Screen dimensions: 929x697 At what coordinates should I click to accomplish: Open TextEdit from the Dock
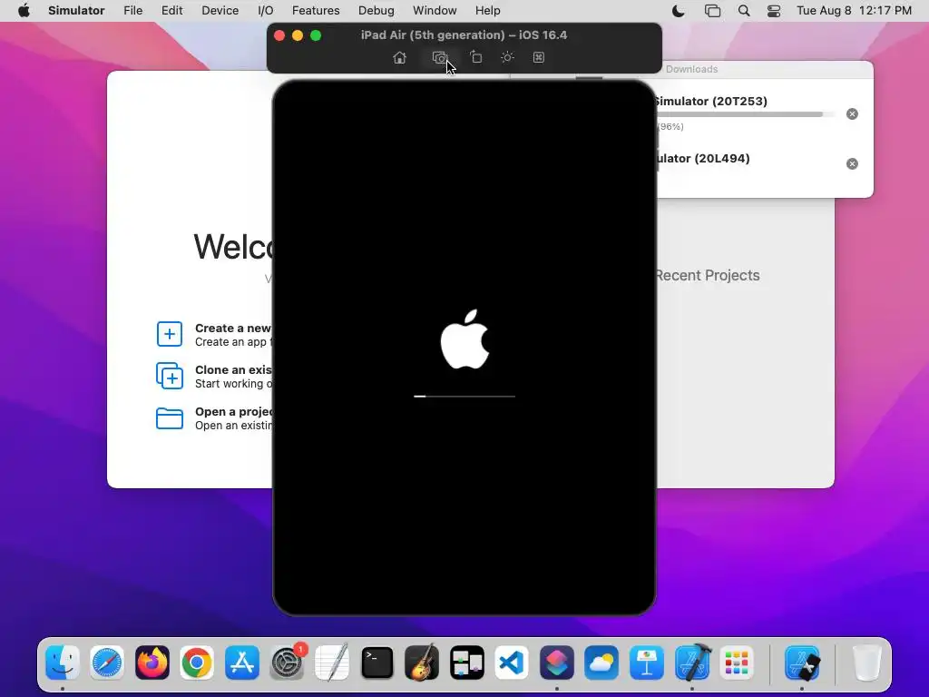[x=332, y=662]
